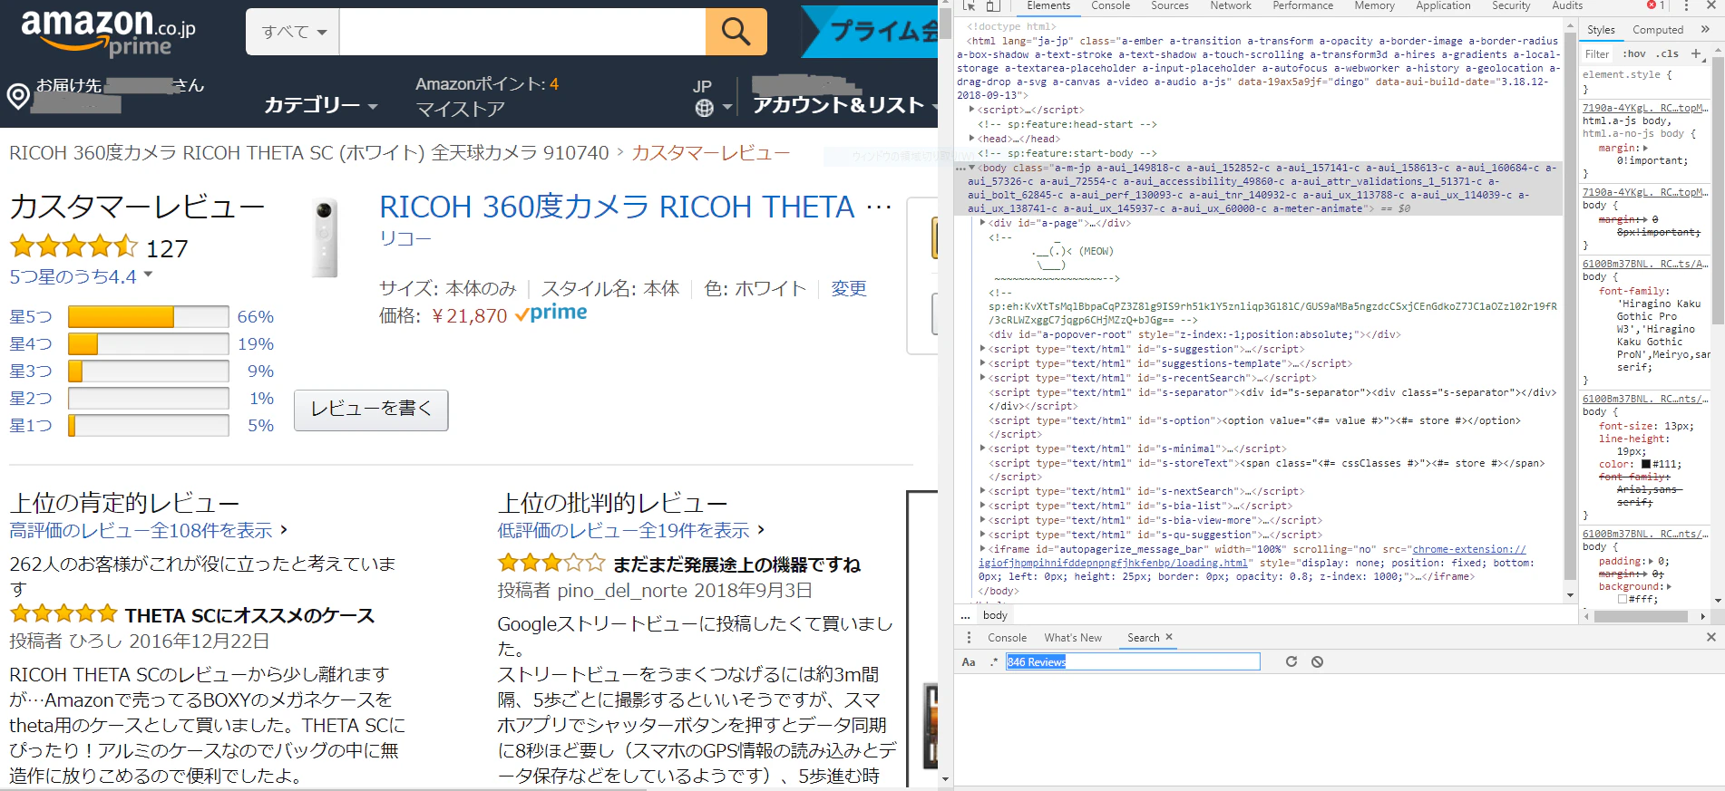Viewport: 1725px width, 791px height.
Task: Click the カスタマーレビュー breadcrumb link
Action: pos(710,152)
